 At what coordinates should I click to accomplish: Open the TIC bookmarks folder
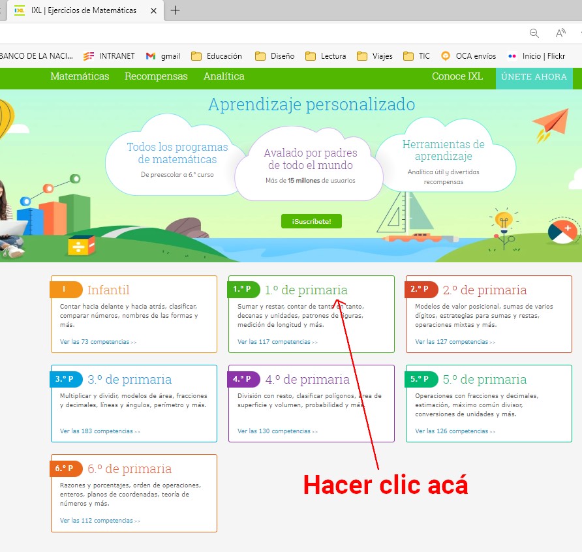coord(416,56)
